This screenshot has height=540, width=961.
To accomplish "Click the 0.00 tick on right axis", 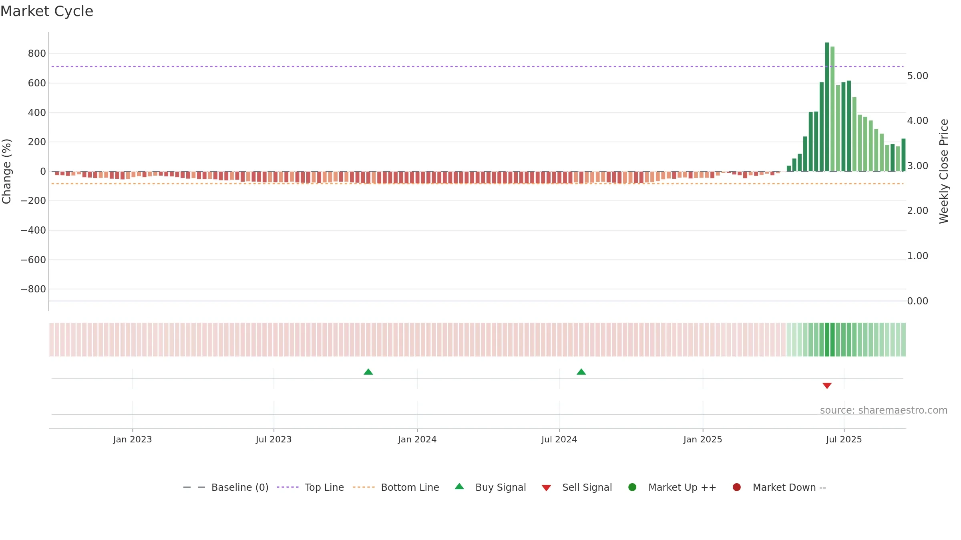I will (918, 301).
